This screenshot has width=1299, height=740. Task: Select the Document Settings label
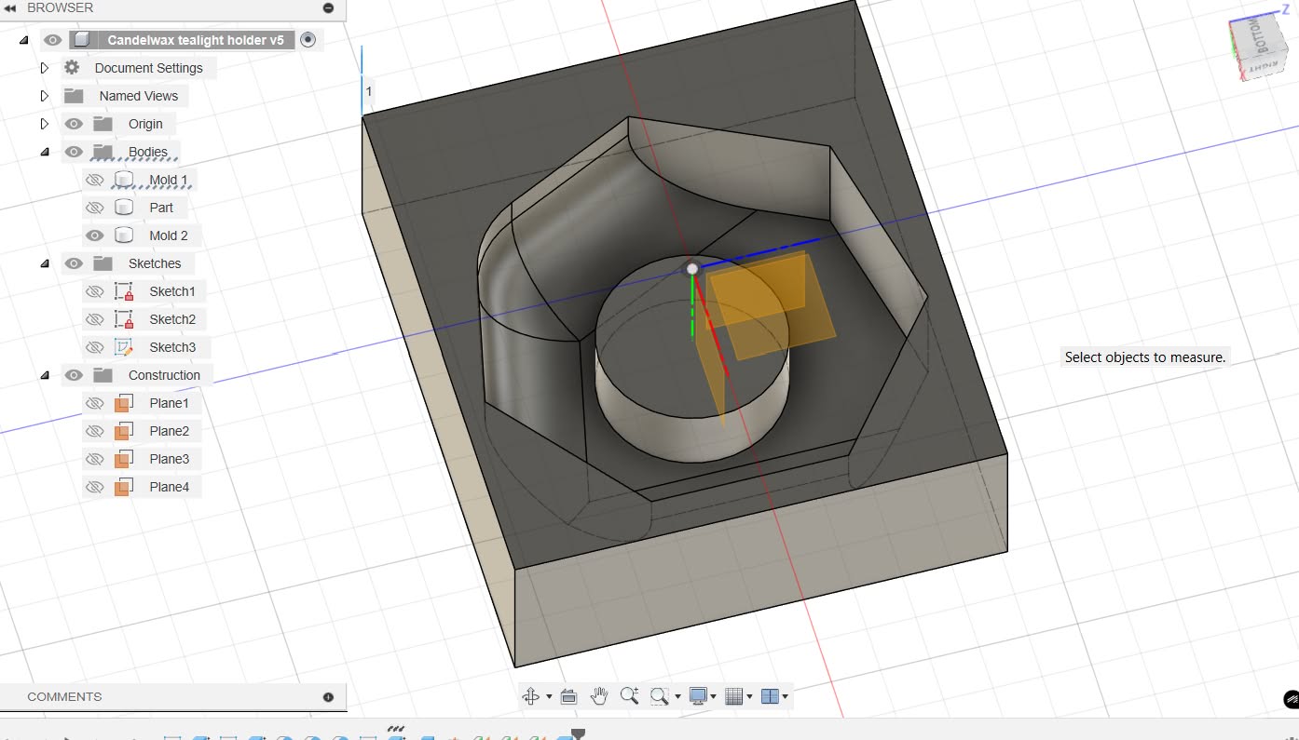(x=148, y=68)
